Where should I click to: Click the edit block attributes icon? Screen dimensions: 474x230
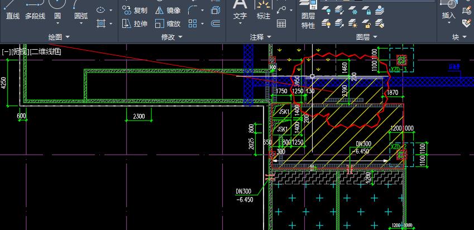coord(466,23)
